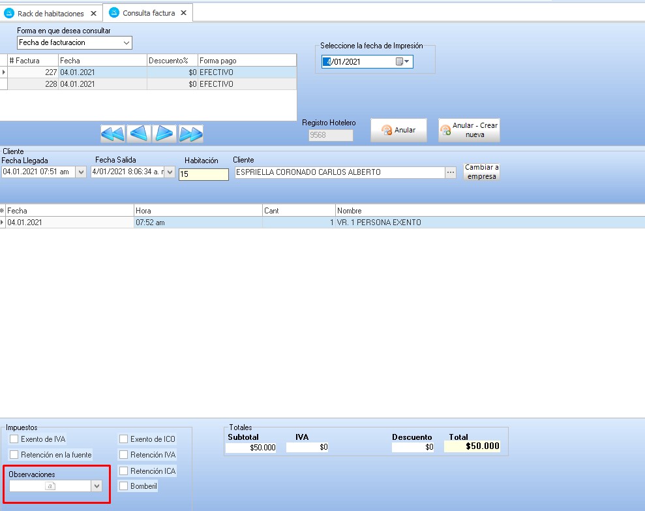Toggle Retención en la fuente checkbox
The width and height of the screenshot is (645, 511).
(14, 454)
